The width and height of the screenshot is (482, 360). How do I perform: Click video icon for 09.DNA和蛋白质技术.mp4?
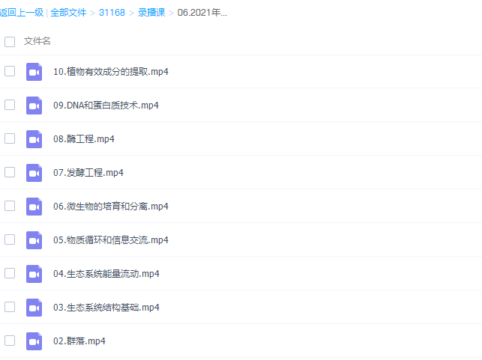point(34,106)
